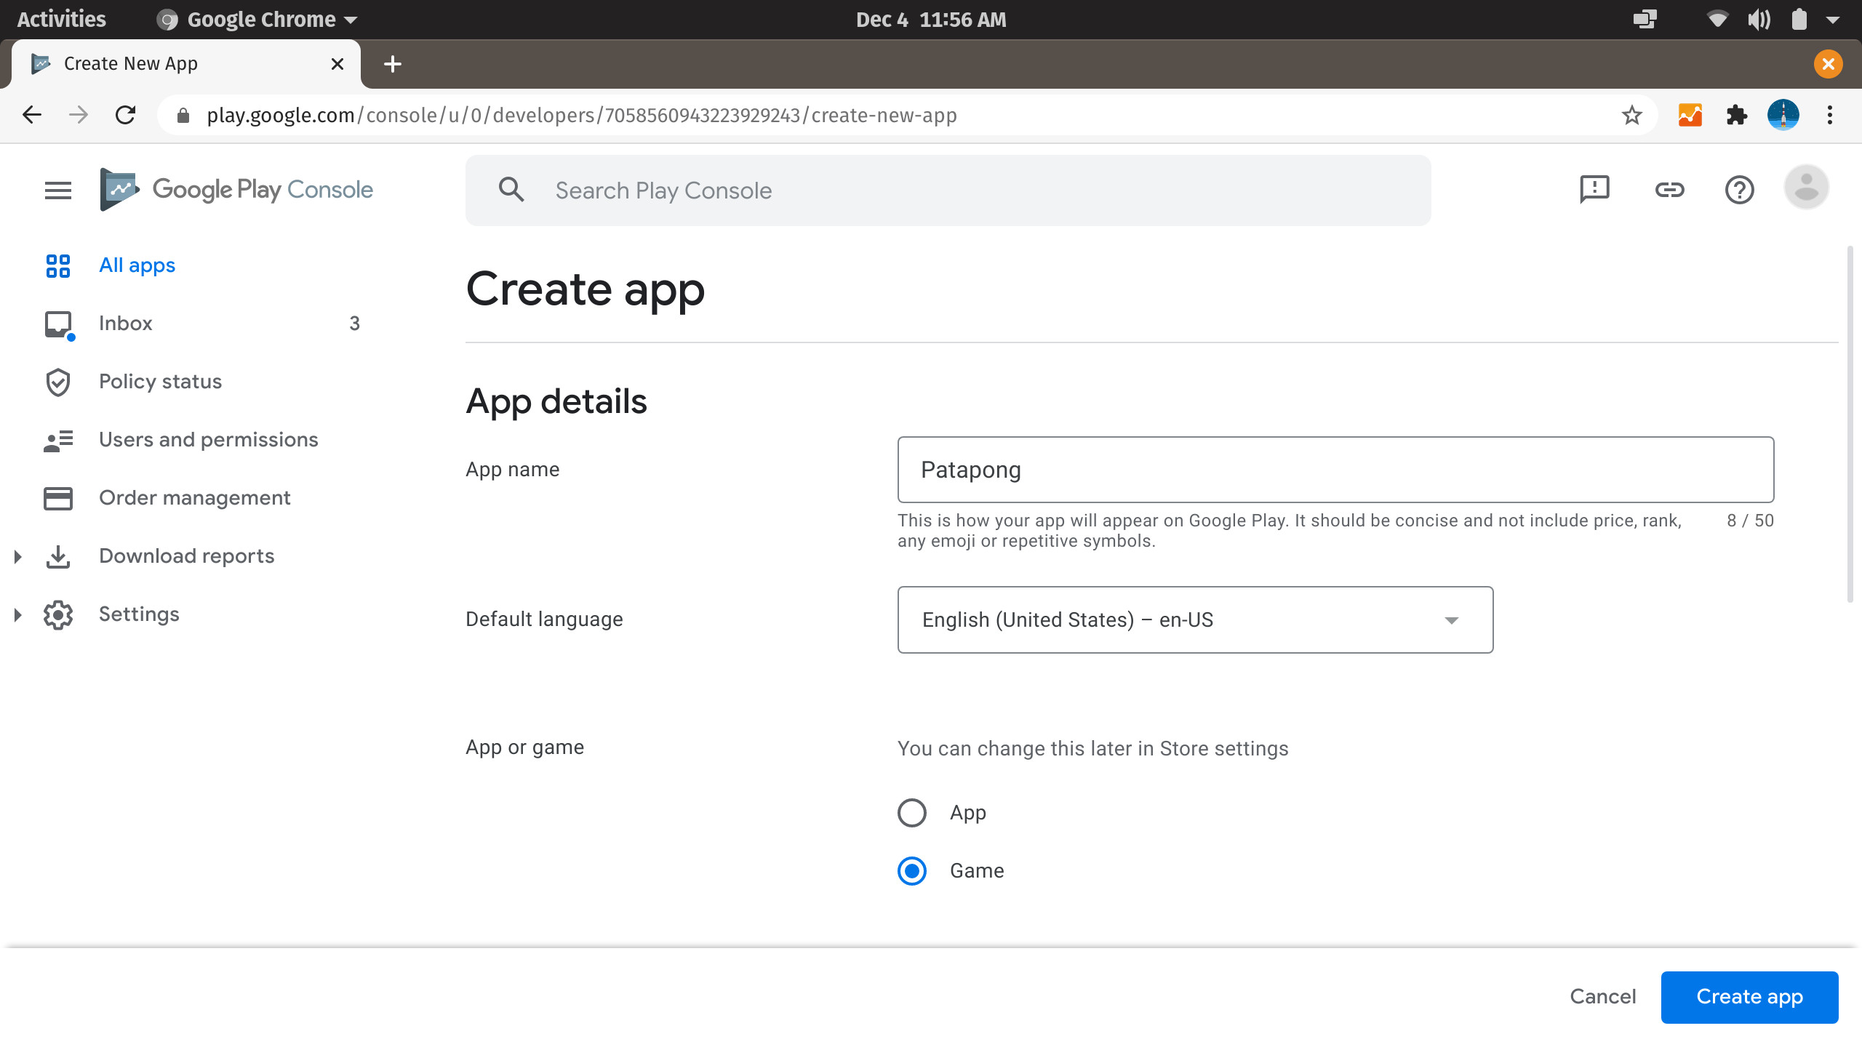The height and width of the screenshot is (1047, 1862).
Task: Click the Order management card icon
Action: (58, 498)
